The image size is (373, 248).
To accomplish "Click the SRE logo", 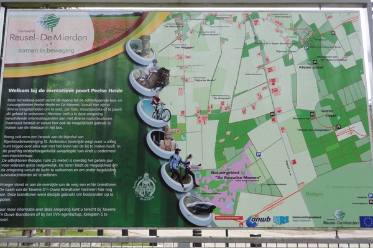I will coord(281,219).
